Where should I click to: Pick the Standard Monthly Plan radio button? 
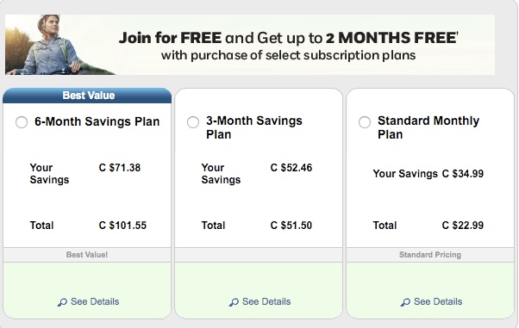(x=365, y=122)
